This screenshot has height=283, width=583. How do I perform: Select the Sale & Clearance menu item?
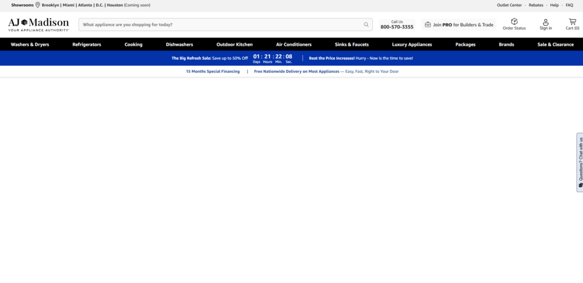(555, 44)
